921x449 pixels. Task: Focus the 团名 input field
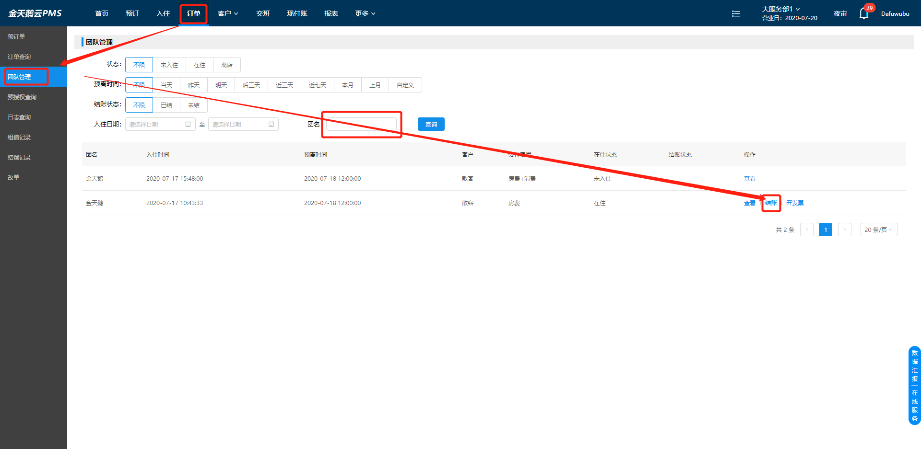coord(361,125)
